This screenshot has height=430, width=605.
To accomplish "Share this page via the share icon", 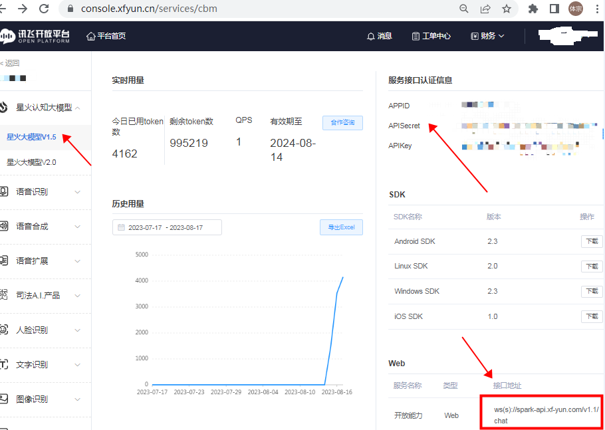I will (485, 9).
